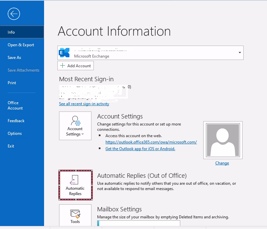This screenshot has height=229, width=267.
Task: Select Office Account in the sidebar
Action: (x=15, y=105)
